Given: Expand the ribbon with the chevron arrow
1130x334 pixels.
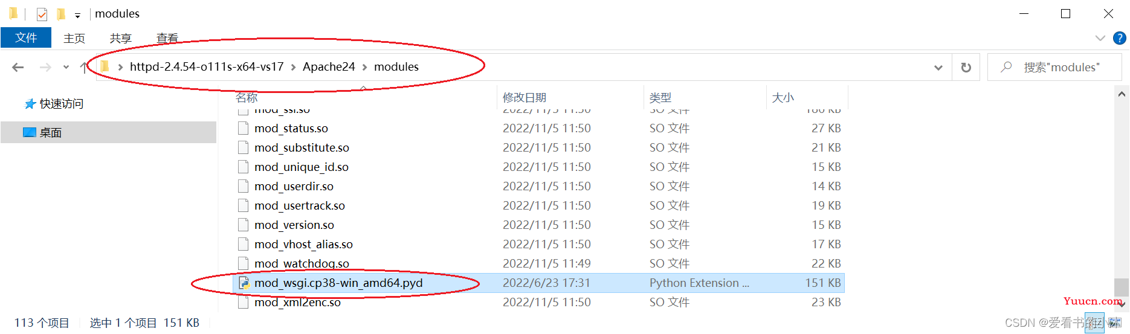Looking at the screenshot, I should click(1100, 38).
